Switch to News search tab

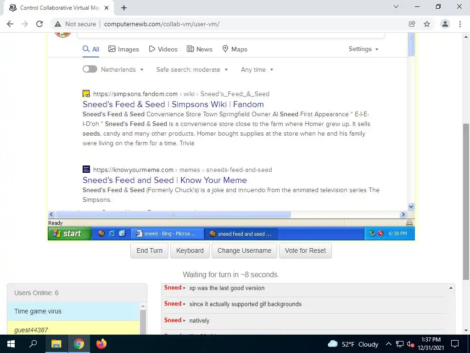(199, 49)
